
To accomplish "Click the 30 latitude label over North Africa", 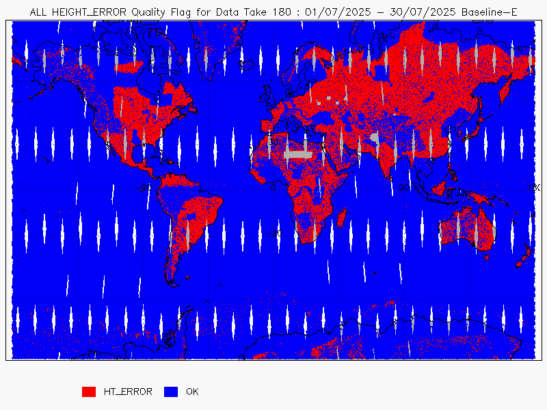I will point(273,141).
